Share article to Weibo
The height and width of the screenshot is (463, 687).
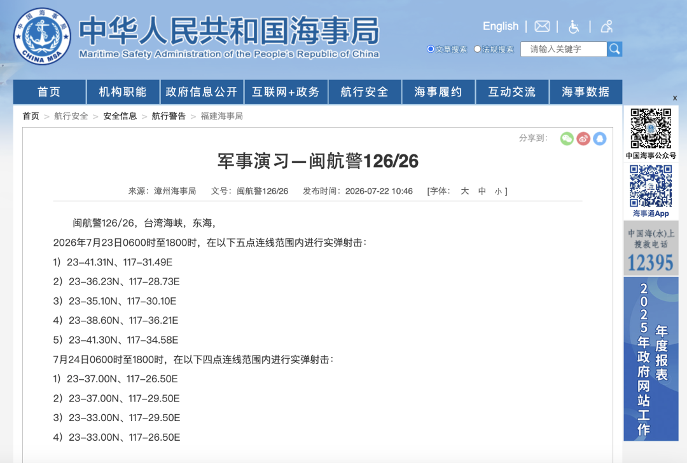(x=583, y=138)
